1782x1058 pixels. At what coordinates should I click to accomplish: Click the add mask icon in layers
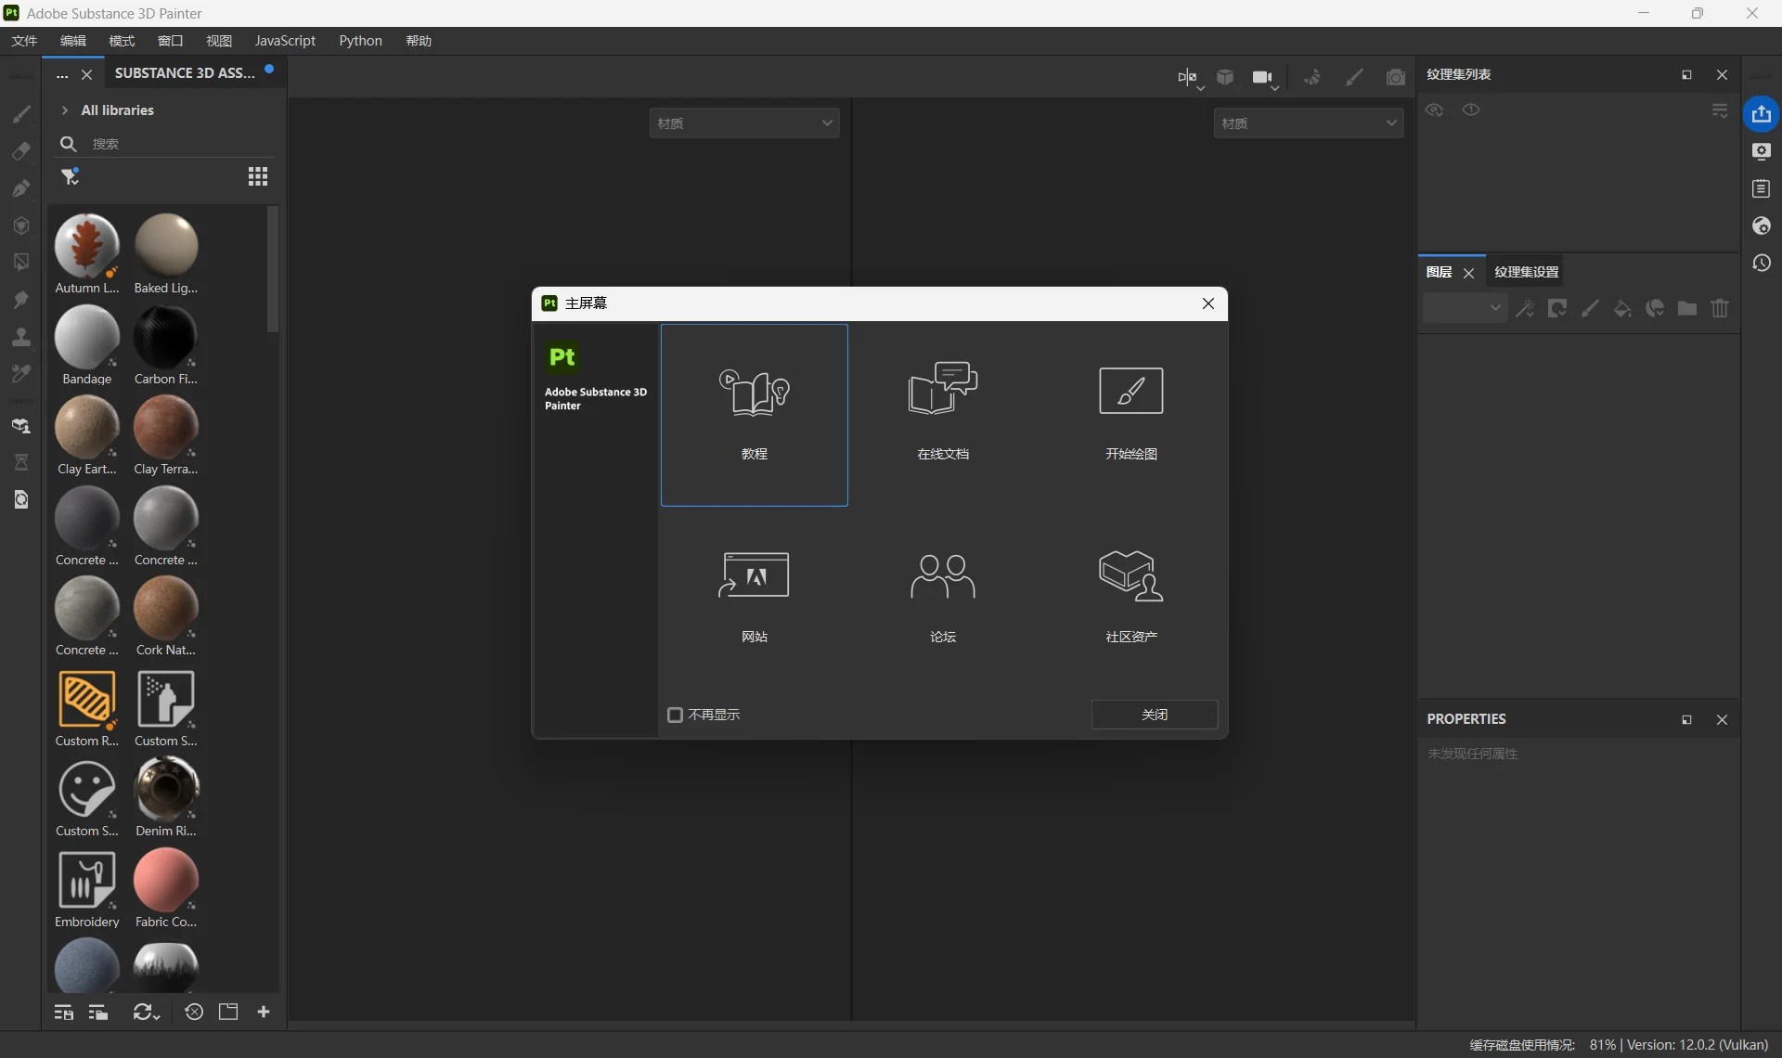(1557, 308)
